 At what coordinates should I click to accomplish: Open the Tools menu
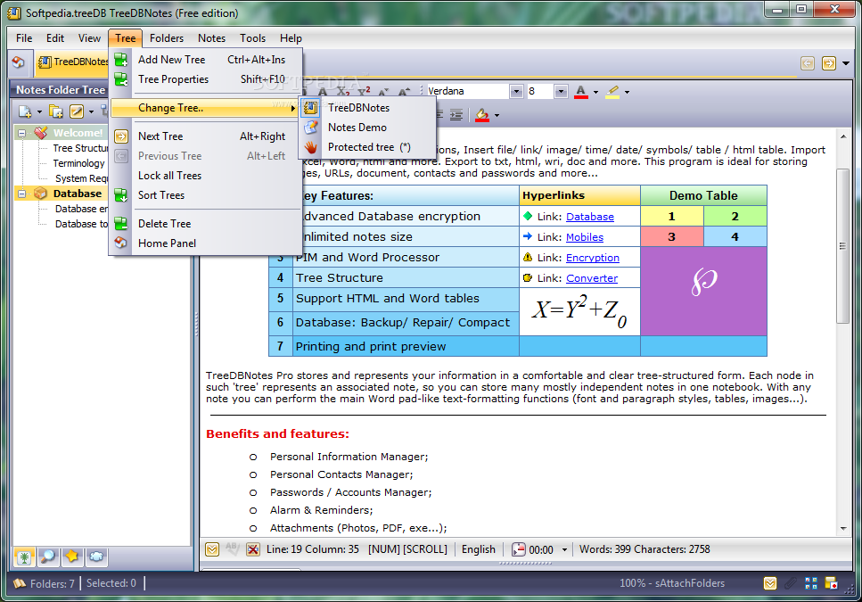pos(253,38)
